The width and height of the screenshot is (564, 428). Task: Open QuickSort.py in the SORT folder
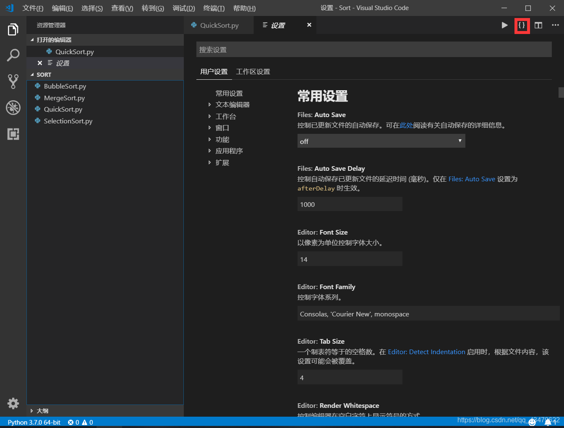[105, 109]
